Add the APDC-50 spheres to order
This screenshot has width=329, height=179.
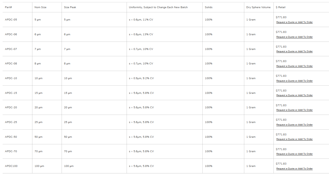tap(294, 139)
